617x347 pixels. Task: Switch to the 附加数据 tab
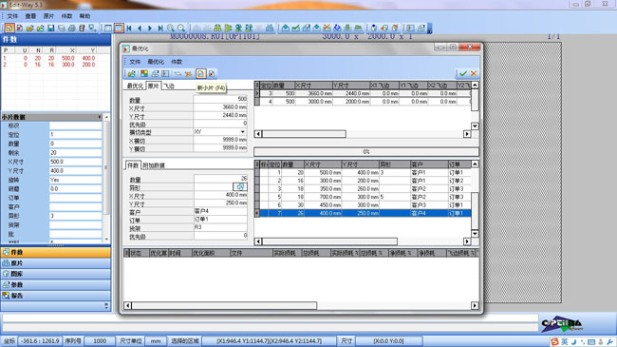154,165
